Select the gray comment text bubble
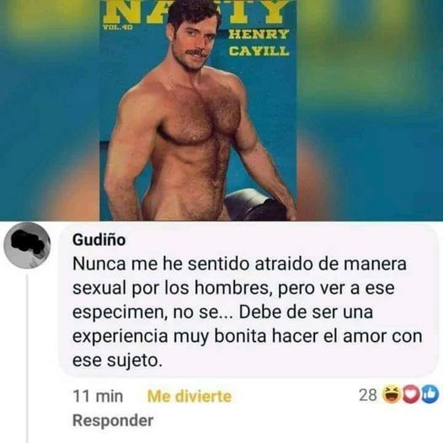Viewport: 443px width, 443px height. click(x=248, y=302)
